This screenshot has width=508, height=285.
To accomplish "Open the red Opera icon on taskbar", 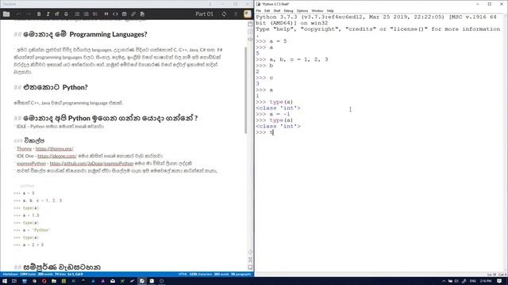I will pos(44,281).
